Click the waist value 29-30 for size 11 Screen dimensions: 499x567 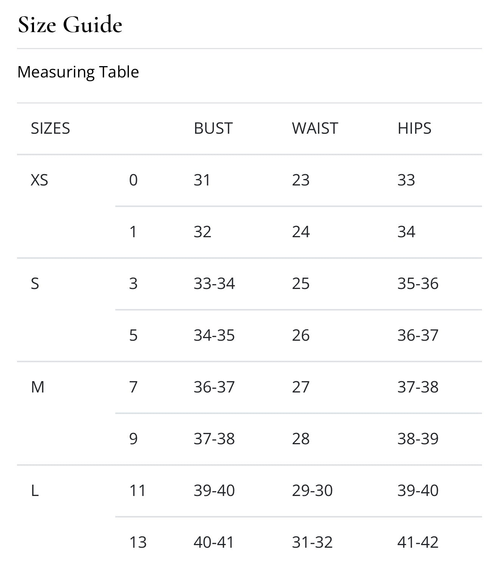click(x=312, y=491)
